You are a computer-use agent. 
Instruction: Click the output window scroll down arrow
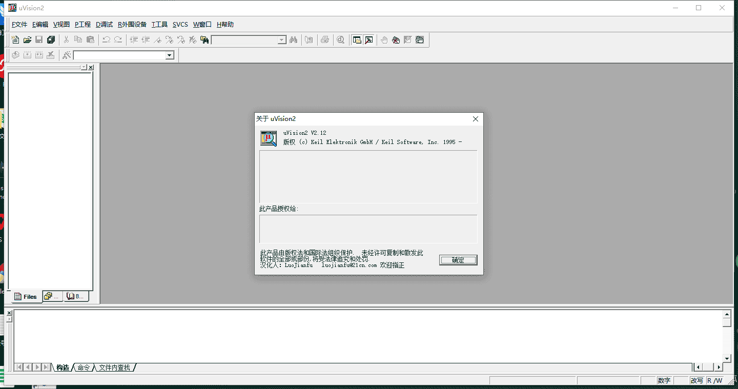tap(727, 358)
